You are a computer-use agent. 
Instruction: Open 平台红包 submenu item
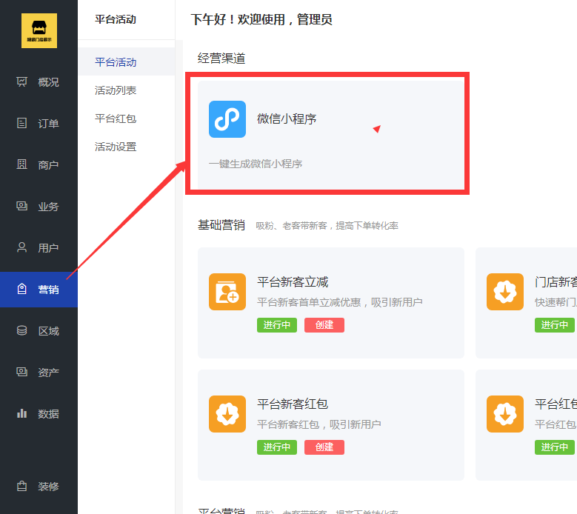tap(116, 119)
